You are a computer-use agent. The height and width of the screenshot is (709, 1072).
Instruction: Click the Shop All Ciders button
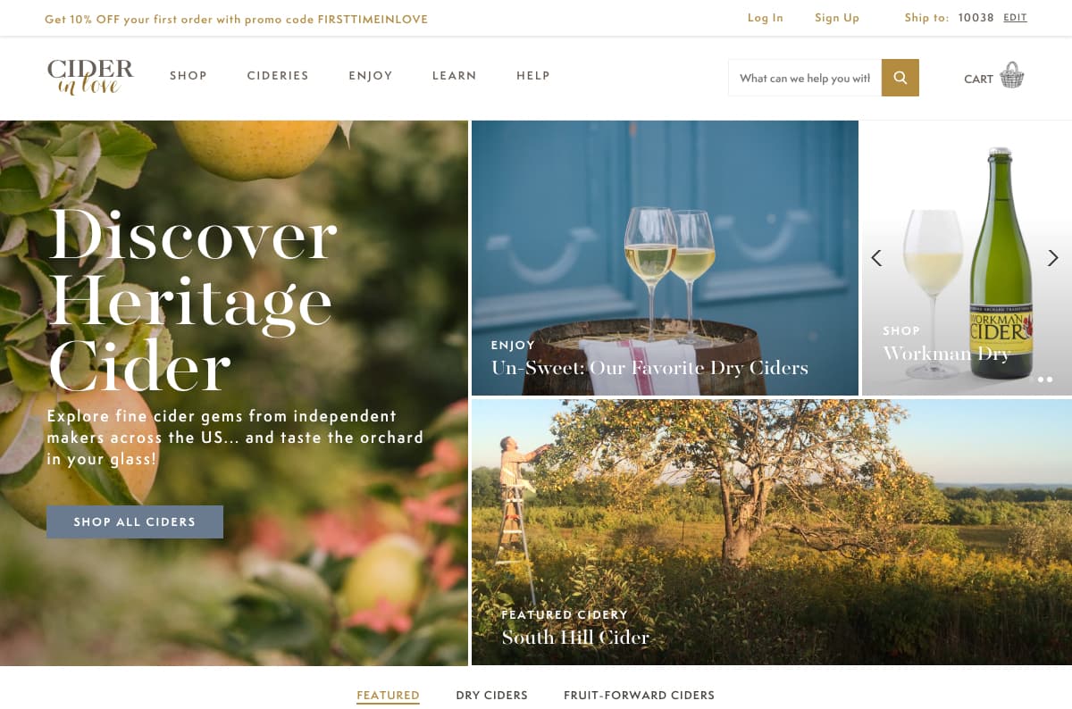135,521
